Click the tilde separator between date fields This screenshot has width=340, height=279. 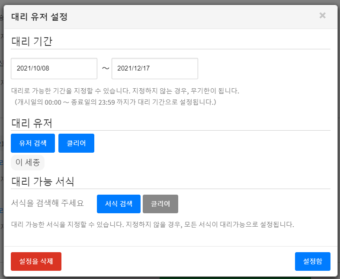point(105,68)
